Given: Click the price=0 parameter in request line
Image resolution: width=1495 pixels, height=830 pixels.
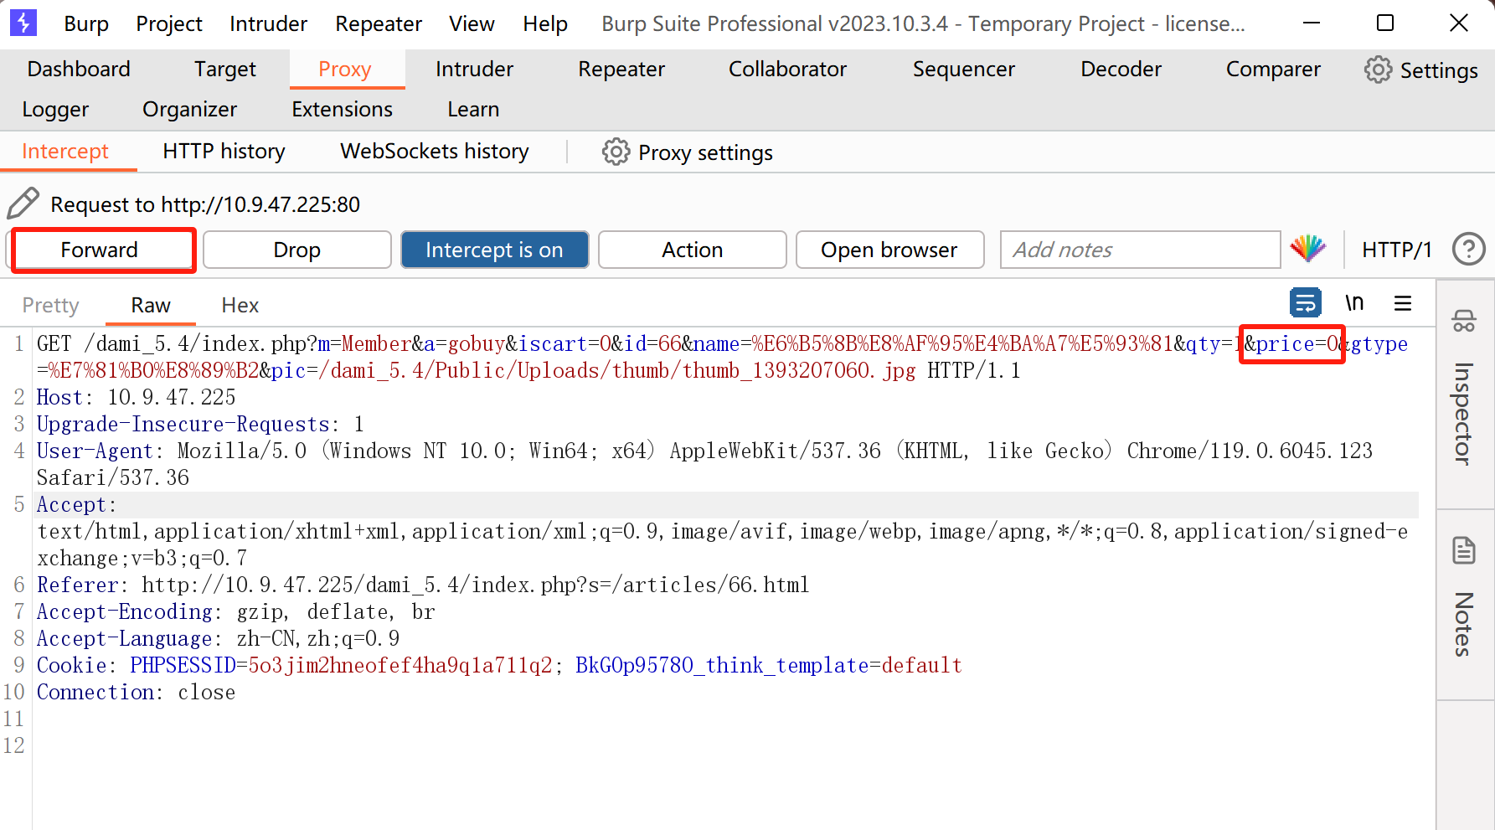Looking at the screenshot, I should [1298, 343].
